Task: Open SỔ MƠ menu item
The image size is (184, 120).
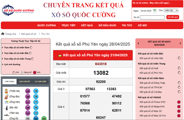Action: [x=142, y=25]
